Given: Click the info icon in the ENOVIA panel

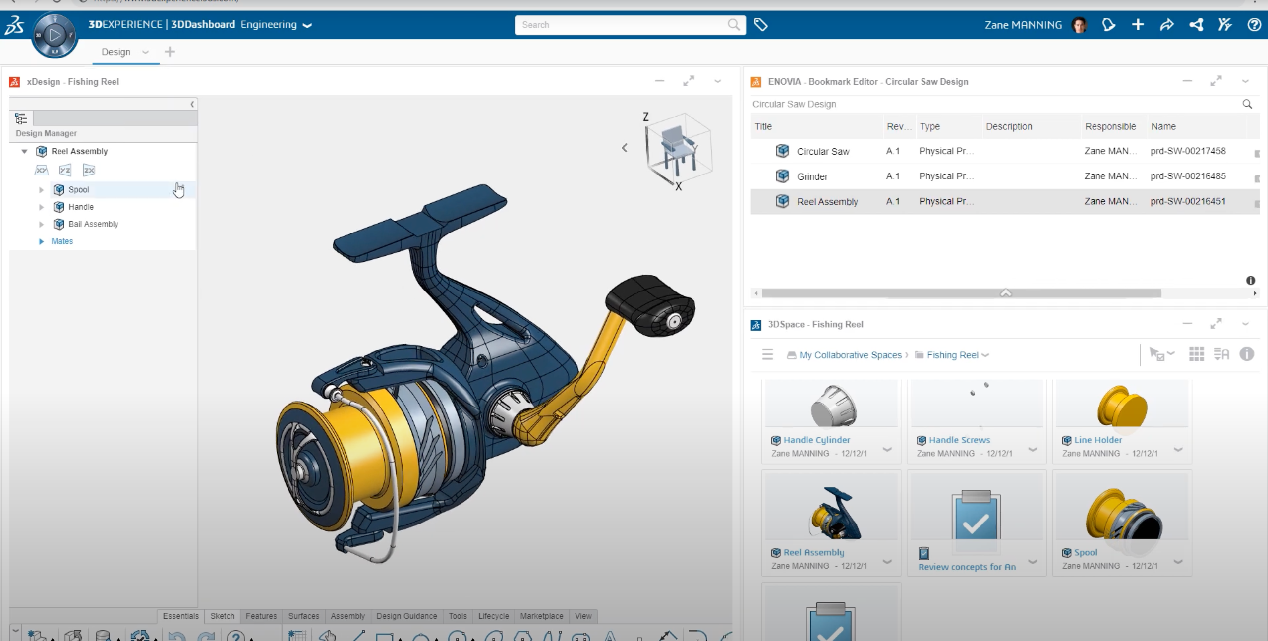Looking at the screenshot, I should click(1251, 281).
